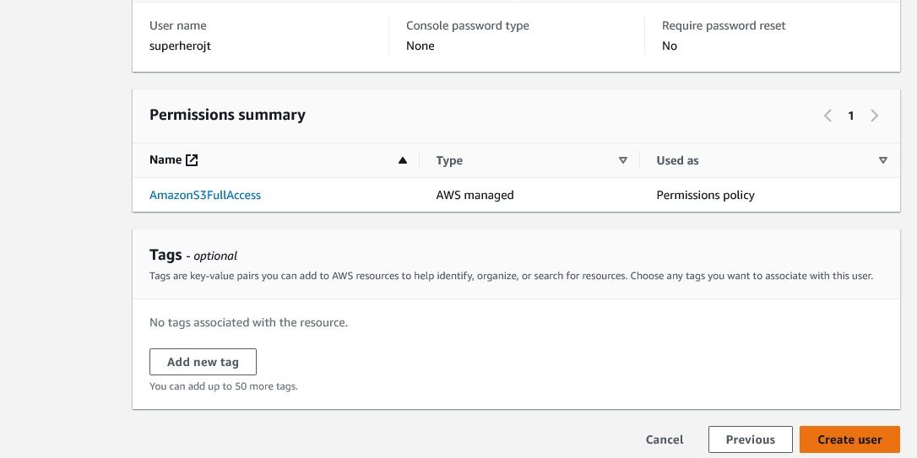Click the Name column header label
The width and height of the screenshot is (917, 458).
(x=165, y=160)
